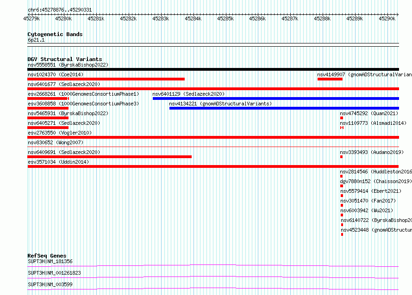Click the blue nsv6401129 variant bar
This screenshot has height=295, width=412.
pyautogui.click(x=276, y=98)
